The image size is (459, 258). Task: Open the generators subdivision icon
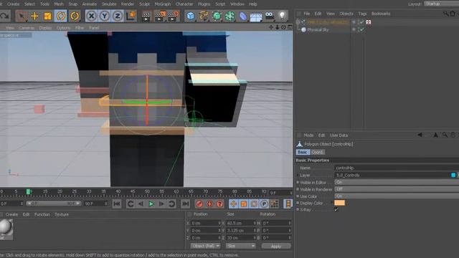pyautogui.click(x=217, y=16)
